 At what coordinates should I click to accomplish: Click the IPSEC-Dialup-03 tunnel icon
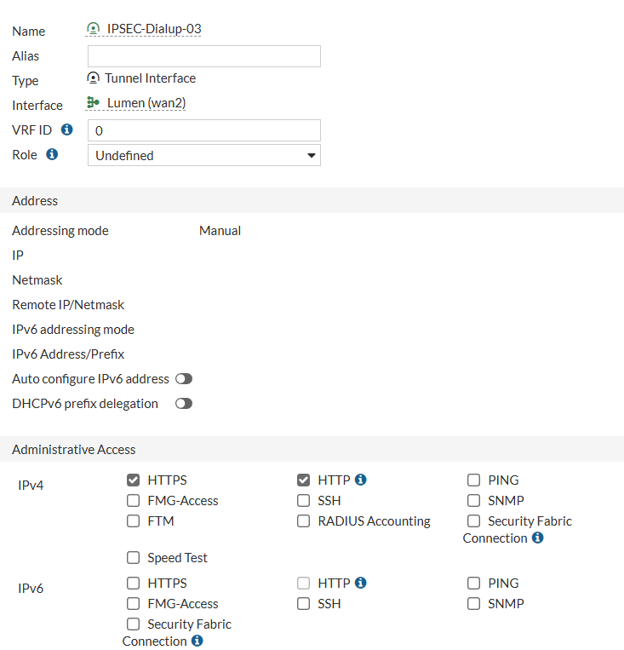click(94, 29)
